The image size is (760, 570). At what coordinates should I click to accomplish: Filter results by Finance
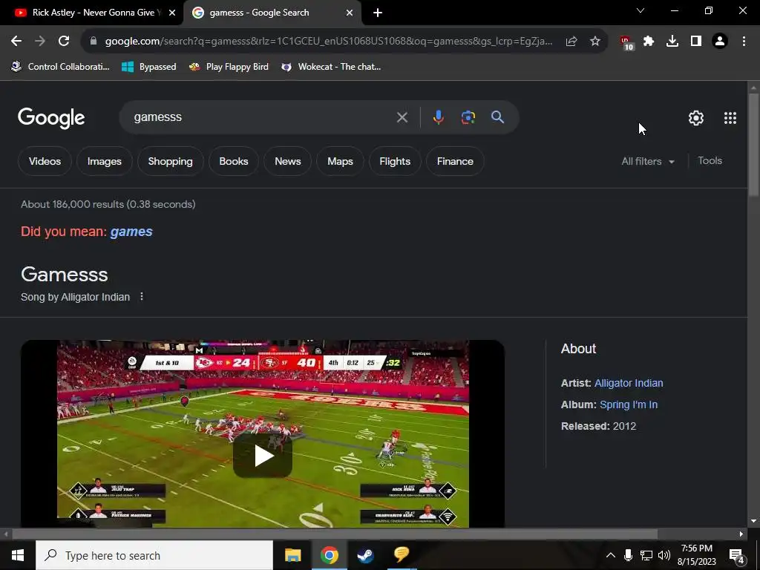click(x=455, y=161)
